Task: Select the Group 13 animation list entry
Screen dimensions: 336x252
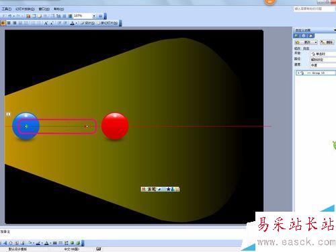Action: (x=316, y=73)
